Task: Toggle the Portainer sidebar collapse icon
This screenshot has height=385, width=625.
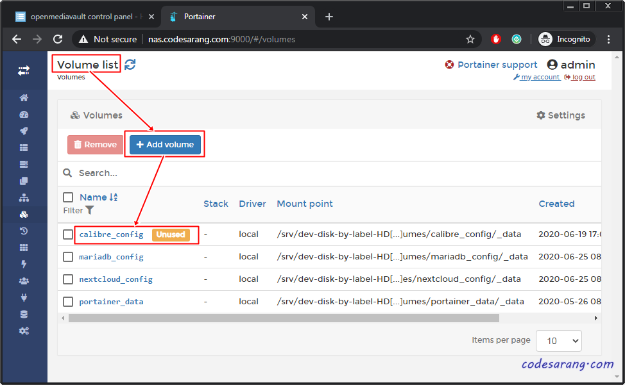Action: [24, 71]
